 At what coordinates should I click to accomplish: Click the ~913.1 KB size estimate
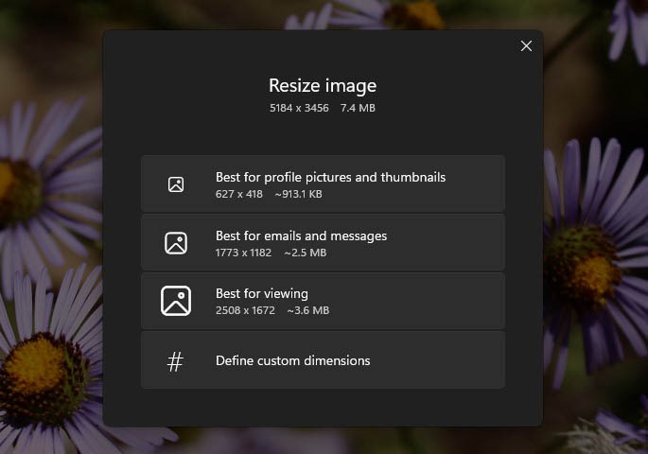[x=298, y=194]
